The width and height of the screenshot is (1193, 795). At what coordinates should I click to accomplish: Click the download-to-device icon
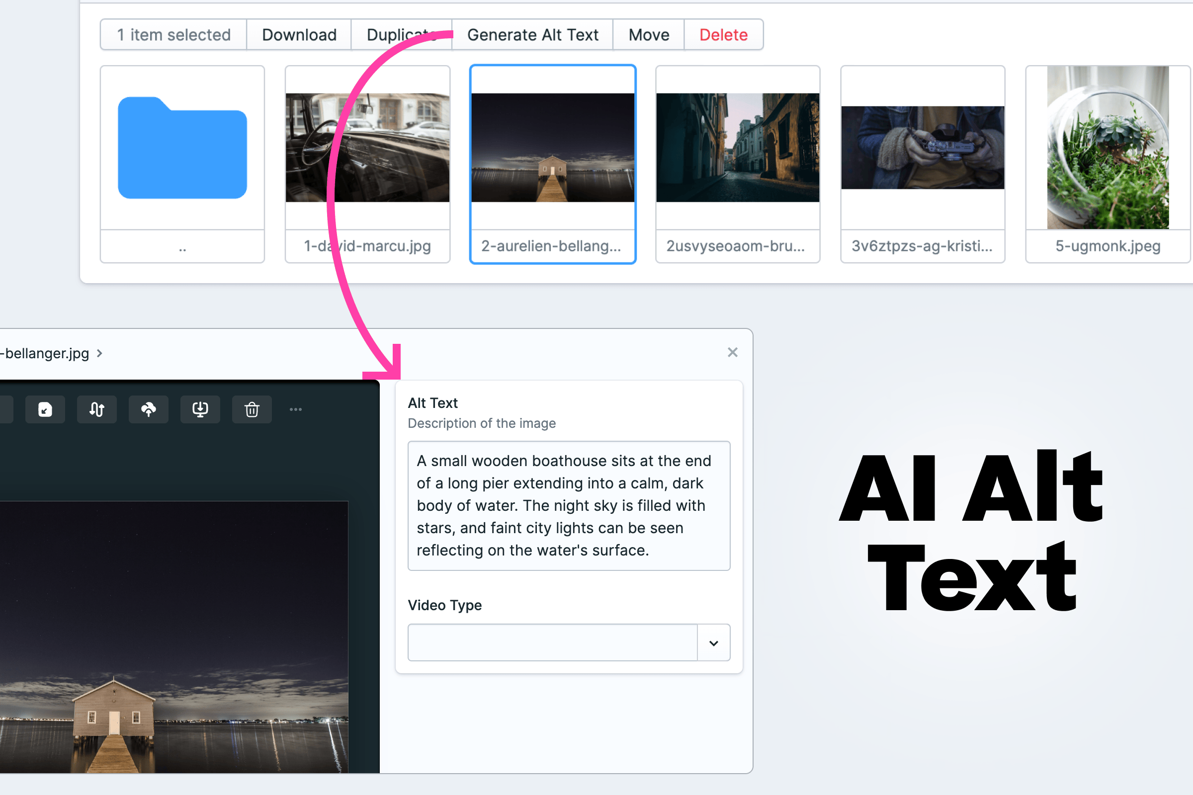[x=200, y=409]
